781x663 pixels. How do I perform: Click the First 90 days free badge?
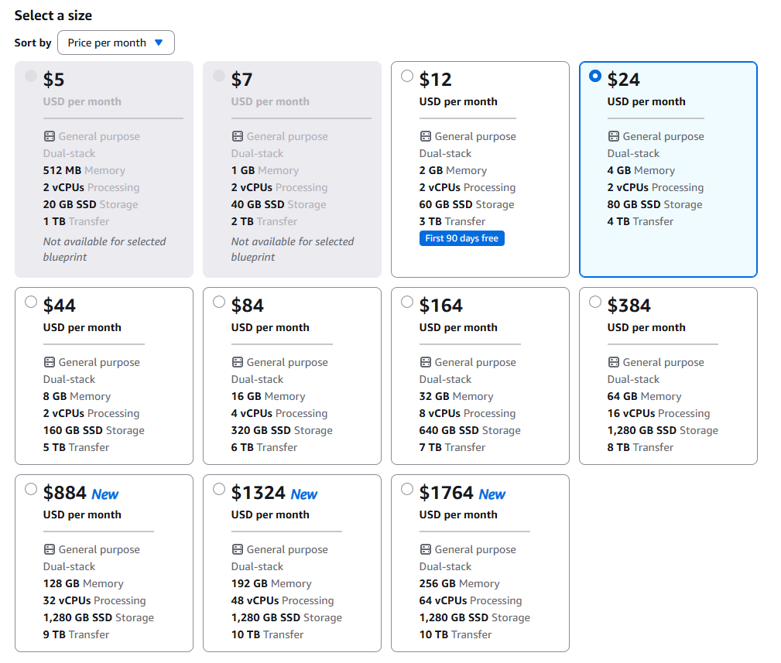click(461, 238)
